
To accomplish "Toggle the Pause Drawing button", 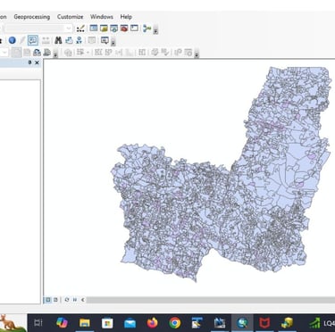I will (x=75, y=300).
